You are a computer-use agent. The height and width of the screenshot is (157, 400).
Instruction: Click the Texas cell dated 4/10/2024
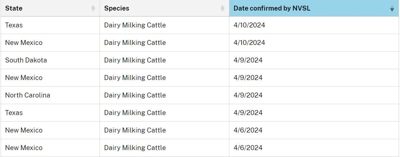click(14, 25)
